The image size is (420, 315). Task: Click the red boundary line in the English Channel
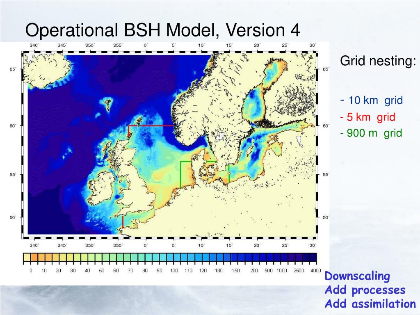(123, 222)
